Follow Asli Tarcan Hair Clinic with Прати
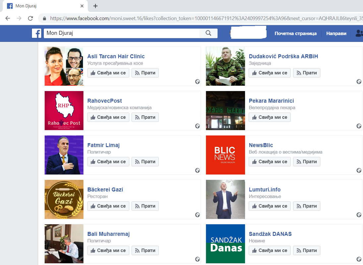Screen dimensions: 363x265 pyautogui.click(x=145, y=73)
